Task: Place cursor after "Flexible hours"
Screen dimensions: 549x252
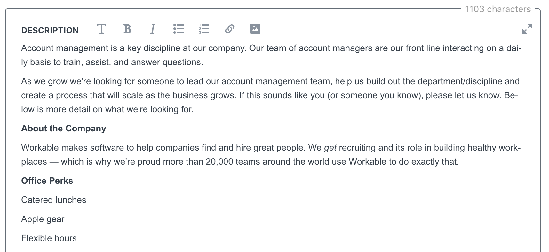Action: [77, 238]
